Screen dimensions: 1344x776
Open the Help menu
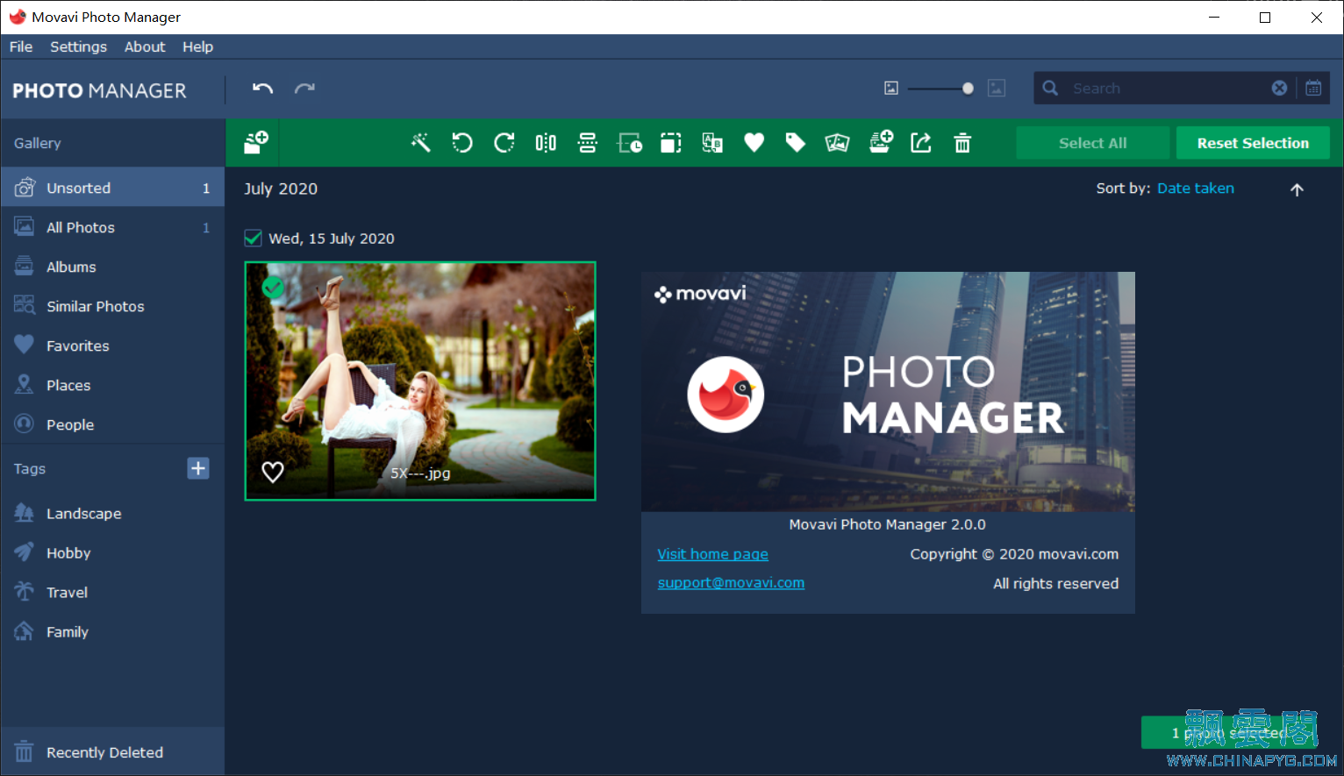coord(197,46)
